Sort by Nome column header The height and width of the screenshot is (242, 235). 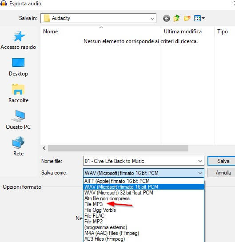(x=101, y=32)
